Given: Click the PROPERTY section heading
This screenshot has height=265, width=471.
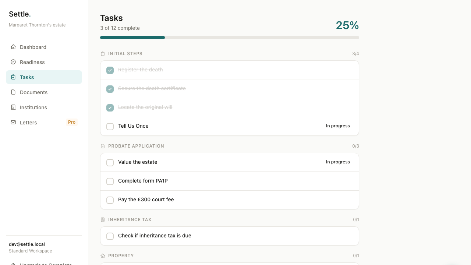Looking at the screenshot, I should (x=121, y=256).
